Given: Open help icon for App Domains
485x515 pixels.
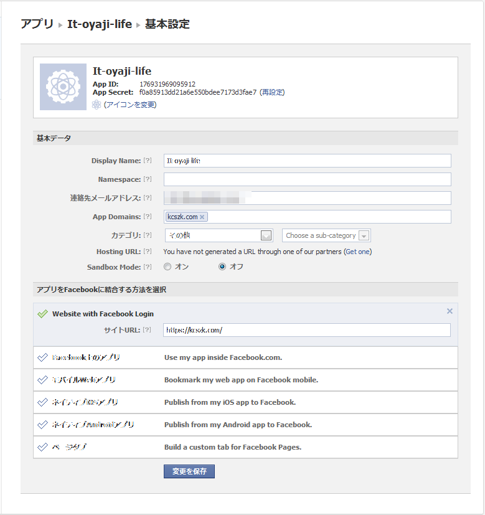Looking at the screenshot, I should (x=148, y=217).
